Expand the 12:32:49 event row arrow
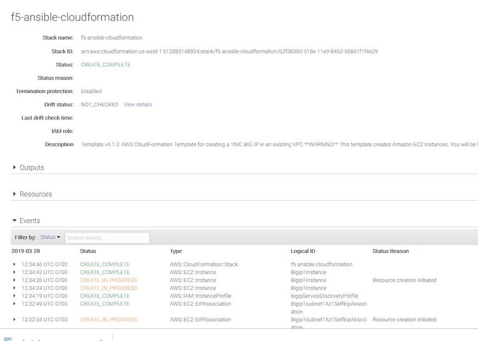478x341 pixels. [x=14, y=304]
